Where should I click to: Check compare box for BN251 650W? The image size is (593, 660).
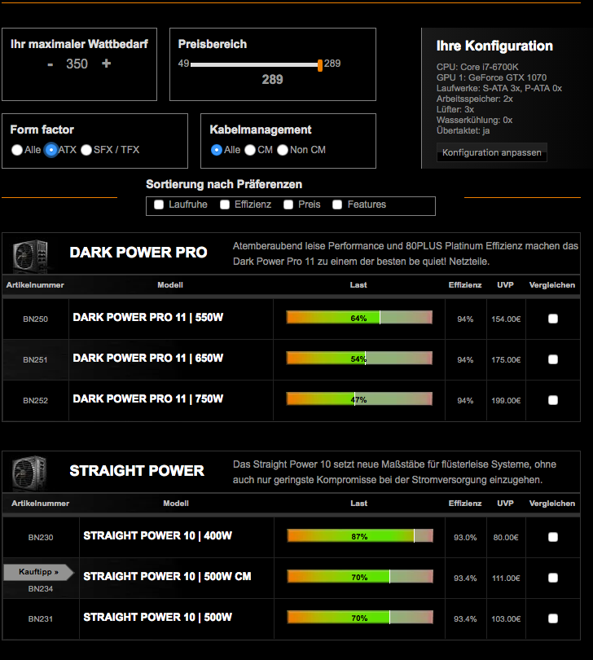tap(553, 359)
